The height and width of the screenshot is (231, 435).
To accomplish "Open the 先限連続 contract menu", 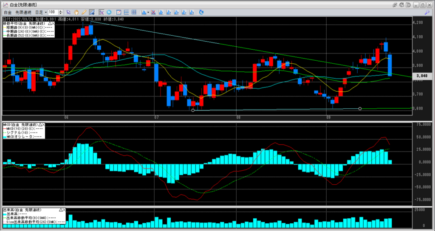I will click(23, 12).
